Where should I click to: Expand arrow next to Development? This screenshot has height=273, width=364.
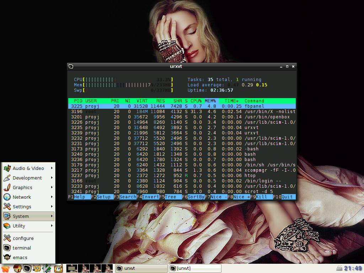pos(52,178)
